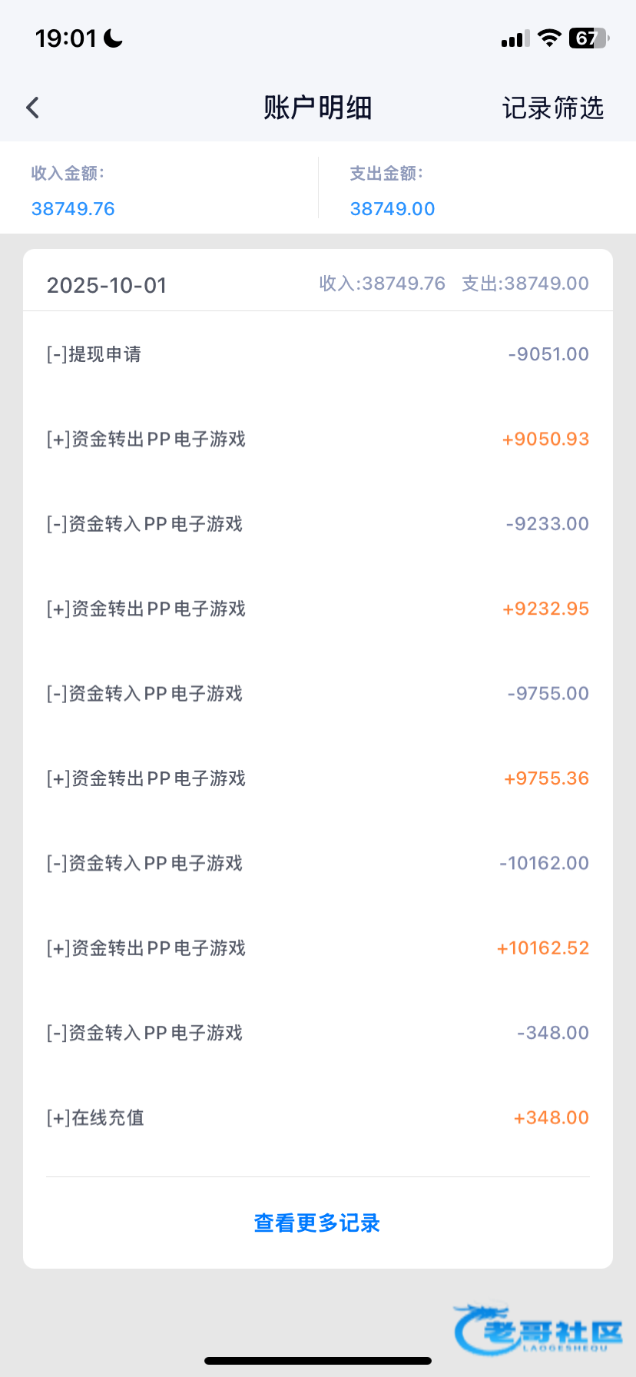Open the +9050.93 资金转出 record
636x1377 pixels.
pyautogui.click(x=317, y=439)
